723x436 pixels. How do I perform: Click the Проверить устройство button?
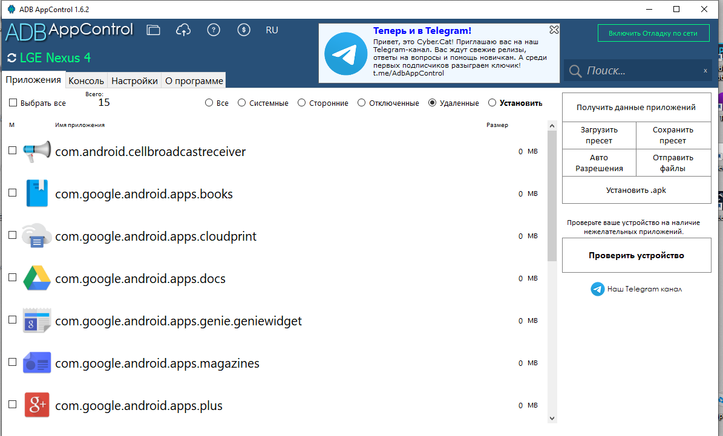point(636,255)
